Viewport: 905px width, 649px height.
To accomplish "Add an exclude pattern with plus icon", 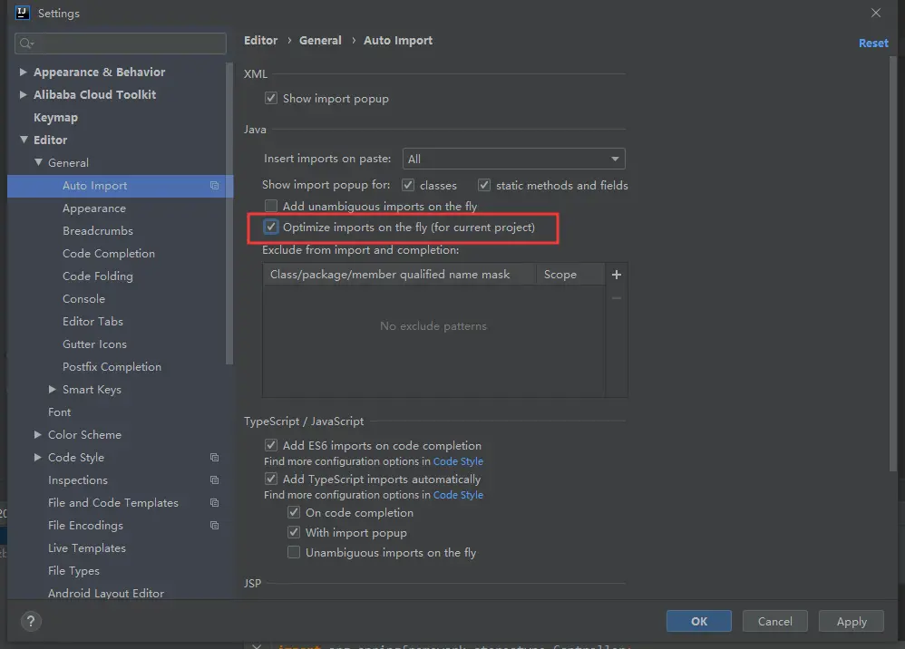I will click(617, 275).
